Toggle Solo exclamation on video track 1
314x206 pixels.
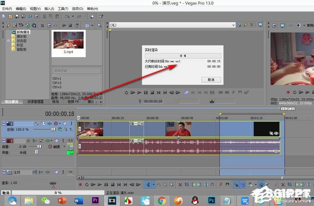pos(71,124)
